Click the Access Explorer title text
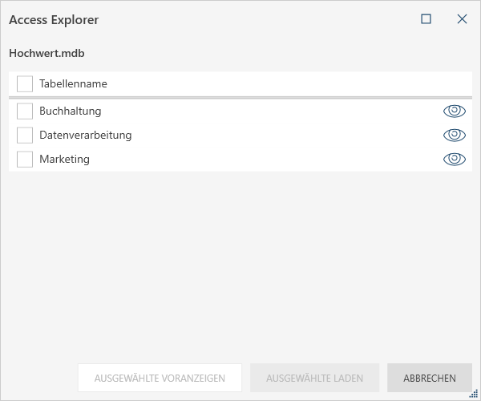The image size is (481, 401). point(54,19)
